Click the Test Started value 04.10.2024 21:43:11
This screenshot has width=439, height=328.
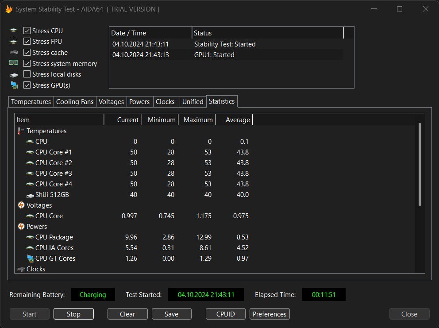coord(206,295)
